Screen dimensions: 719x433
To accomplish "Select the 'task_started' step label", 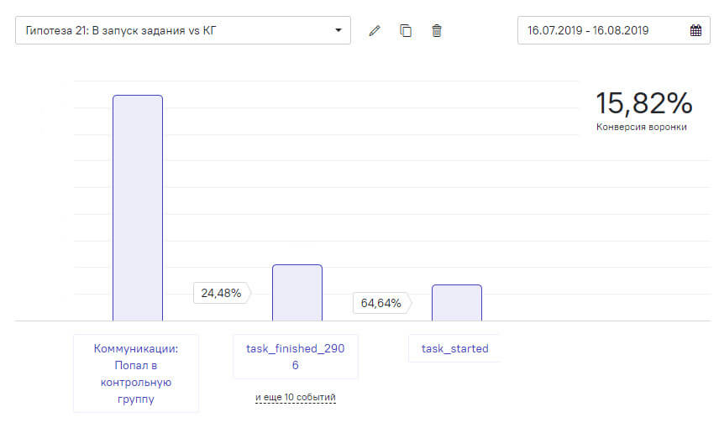I will coord(454,348).
